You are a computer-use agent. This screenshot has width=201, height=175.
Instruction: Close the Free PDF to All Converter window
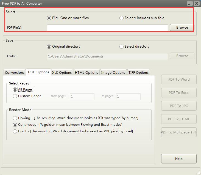point(196,3)
